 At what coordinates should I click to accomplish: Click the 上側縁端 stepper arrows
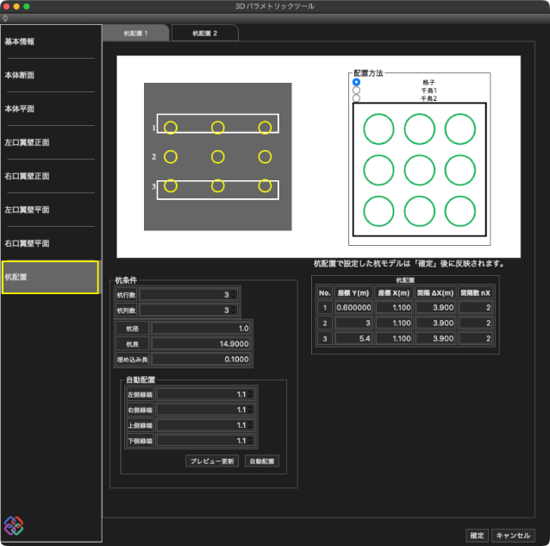(x=250, y=425)
